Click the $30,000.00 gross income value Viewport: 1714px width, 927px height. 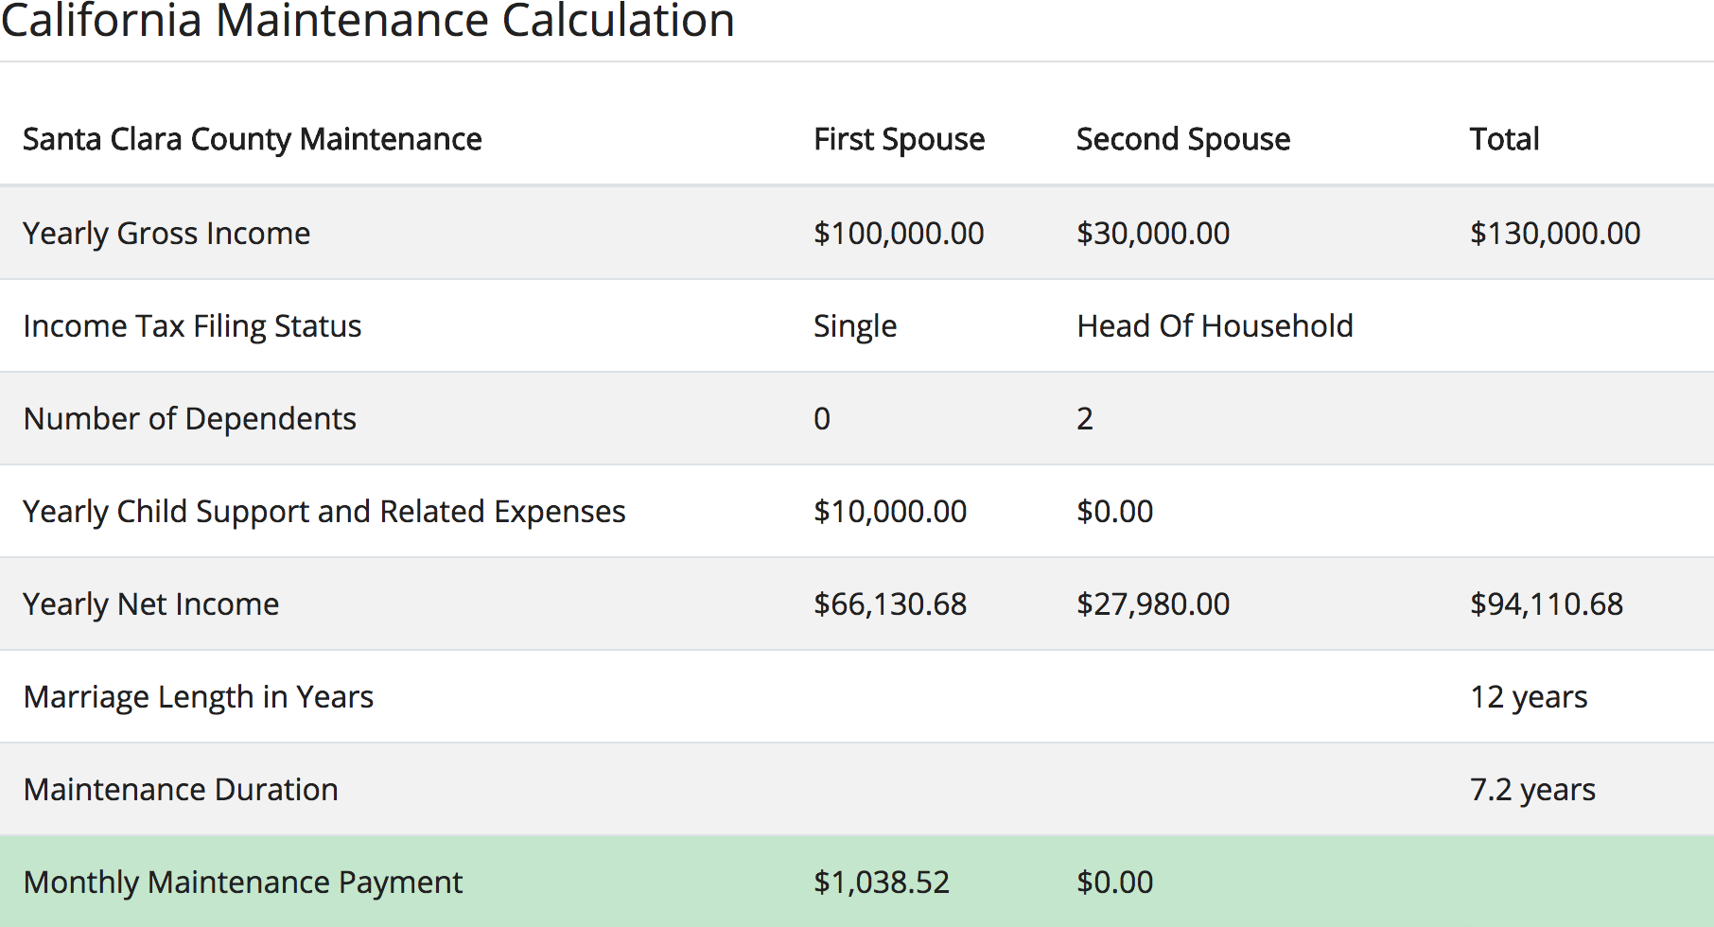(x=1152, y=233)
